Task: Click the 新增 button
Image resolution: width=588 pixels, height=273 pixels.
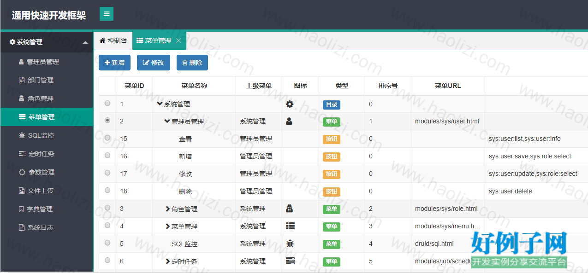Action: (114, 63)
